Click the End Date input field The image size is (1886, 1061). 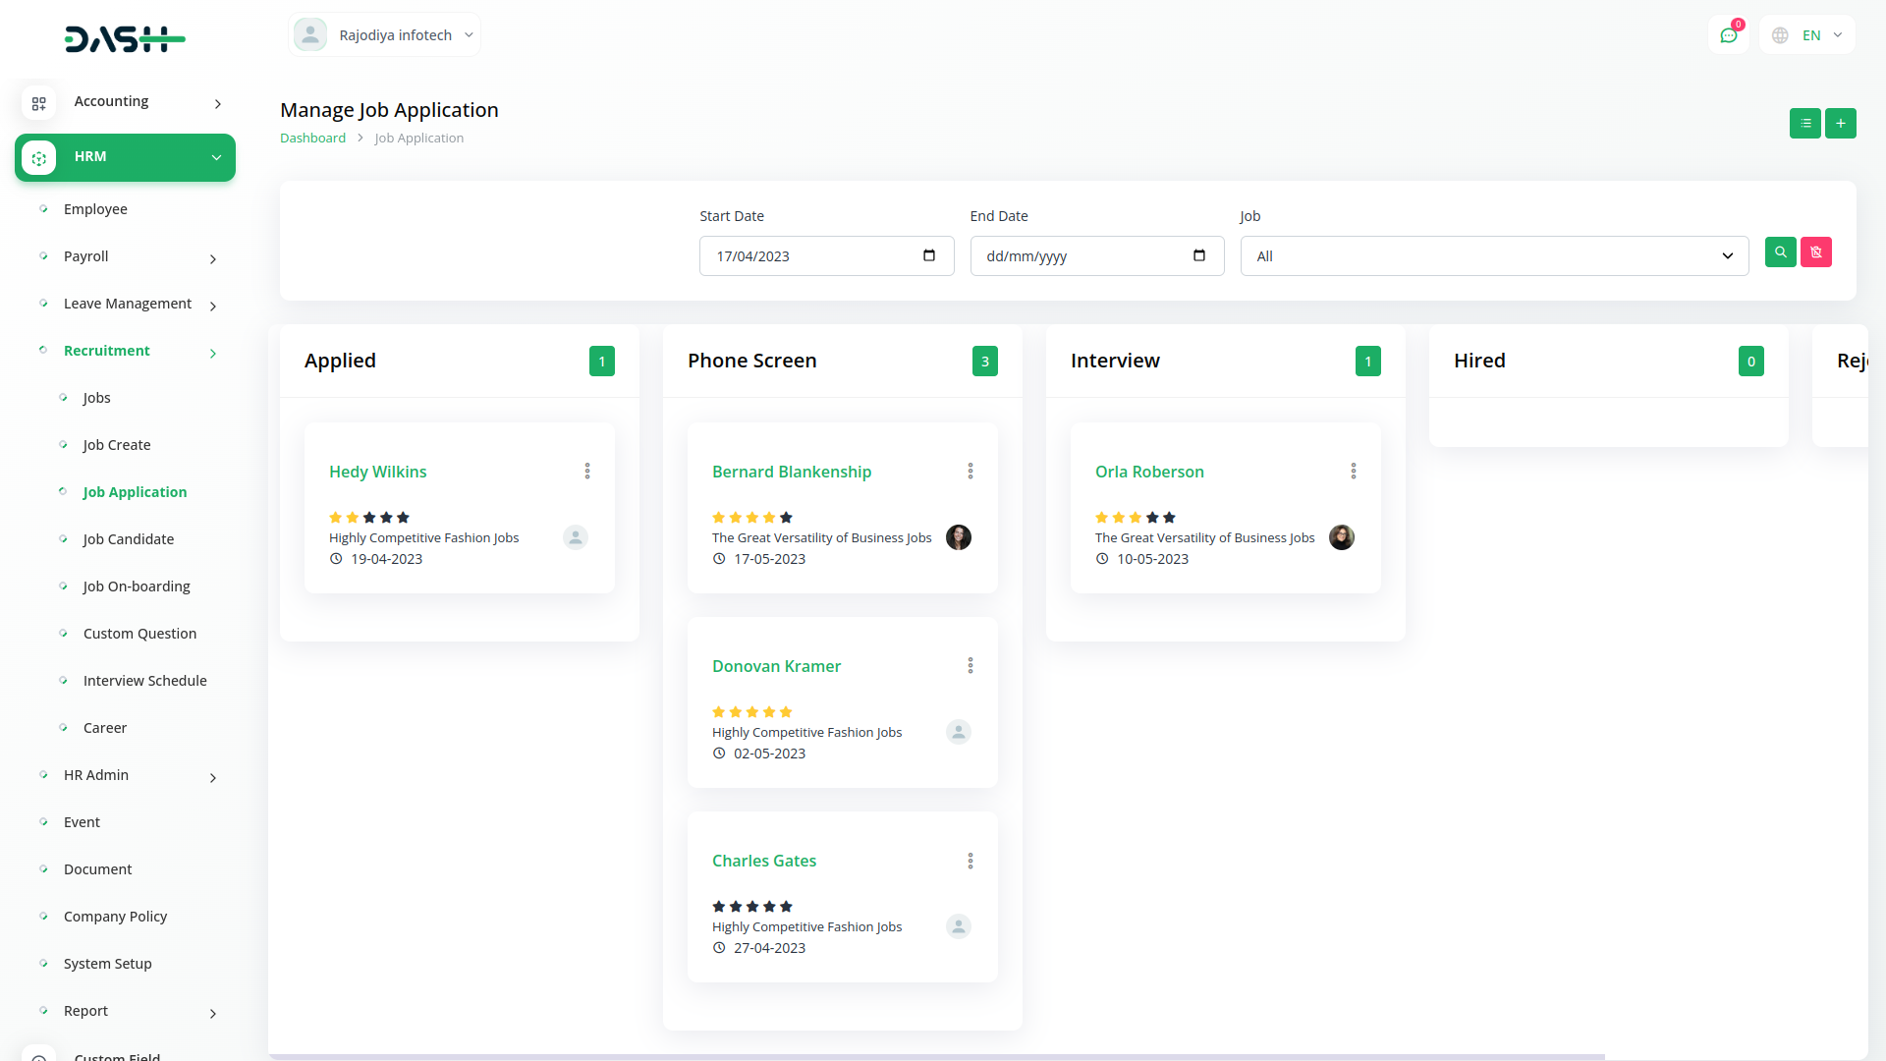1081,256
